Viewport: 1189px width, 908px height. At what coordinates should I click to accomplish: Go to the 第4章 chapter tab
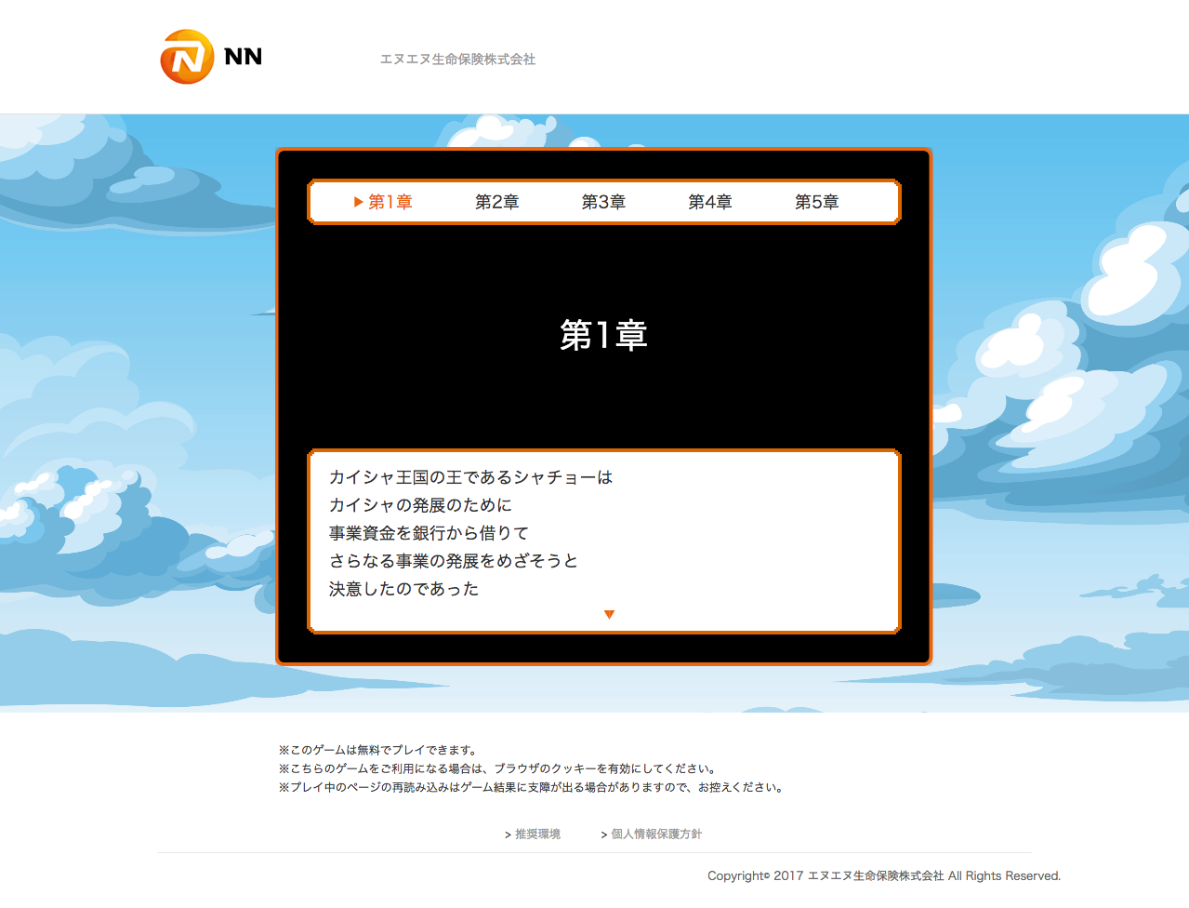coord(709,202)
